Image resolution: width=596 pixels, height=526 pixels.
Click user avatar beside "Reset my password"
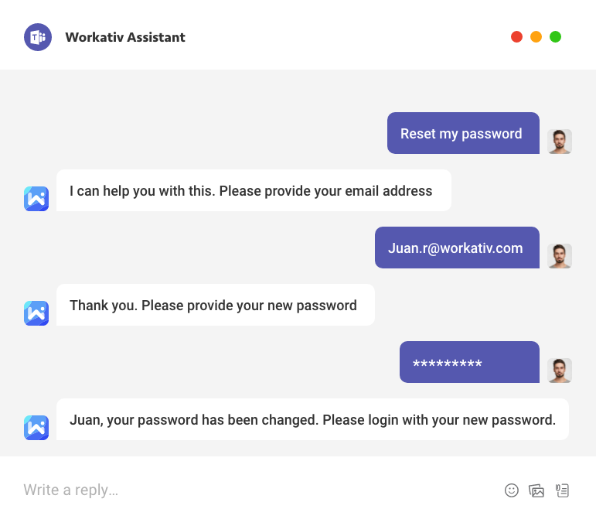pyautogui.click(x=560, y=142)
